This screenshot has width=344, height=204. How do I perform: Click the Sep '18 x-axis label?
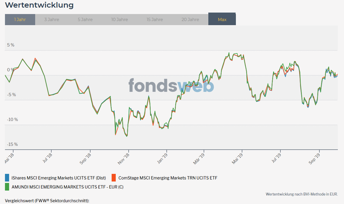point(85,159)
